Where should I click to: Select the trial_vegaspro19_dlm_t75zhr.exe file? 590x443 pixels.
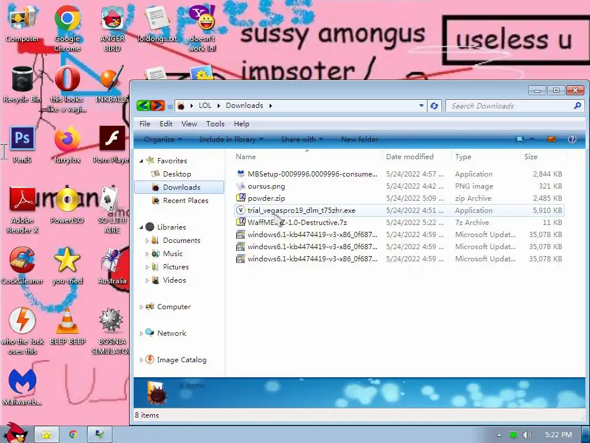point(399,210)
